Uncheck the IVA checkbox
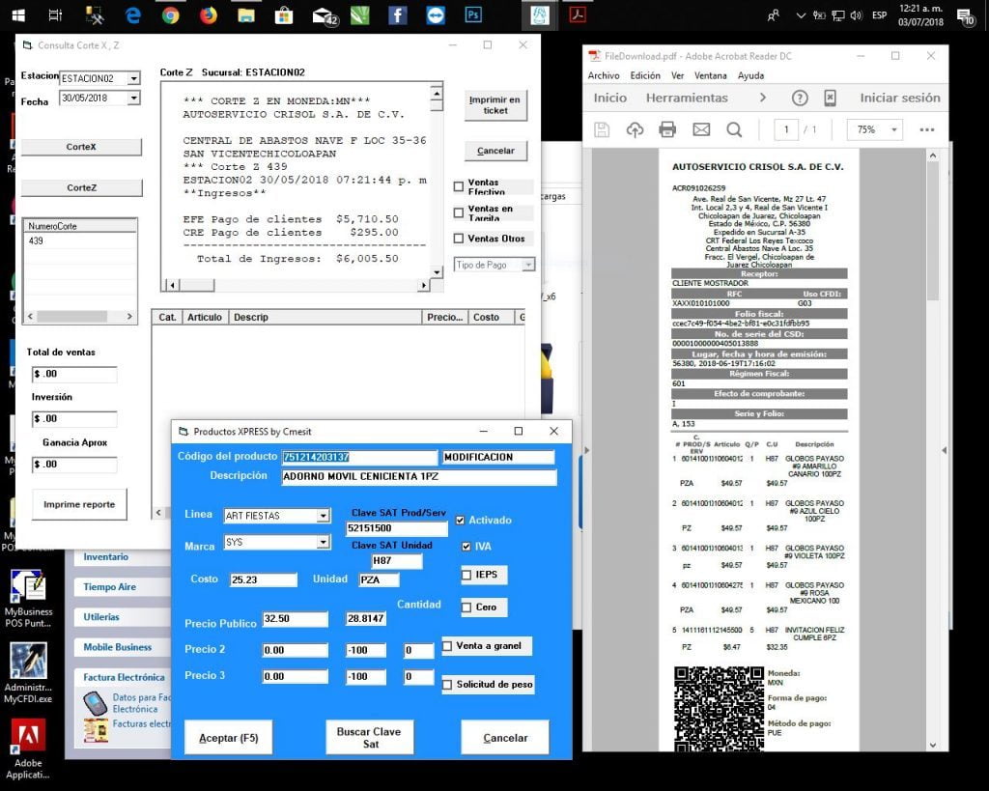 click(466, 547)
